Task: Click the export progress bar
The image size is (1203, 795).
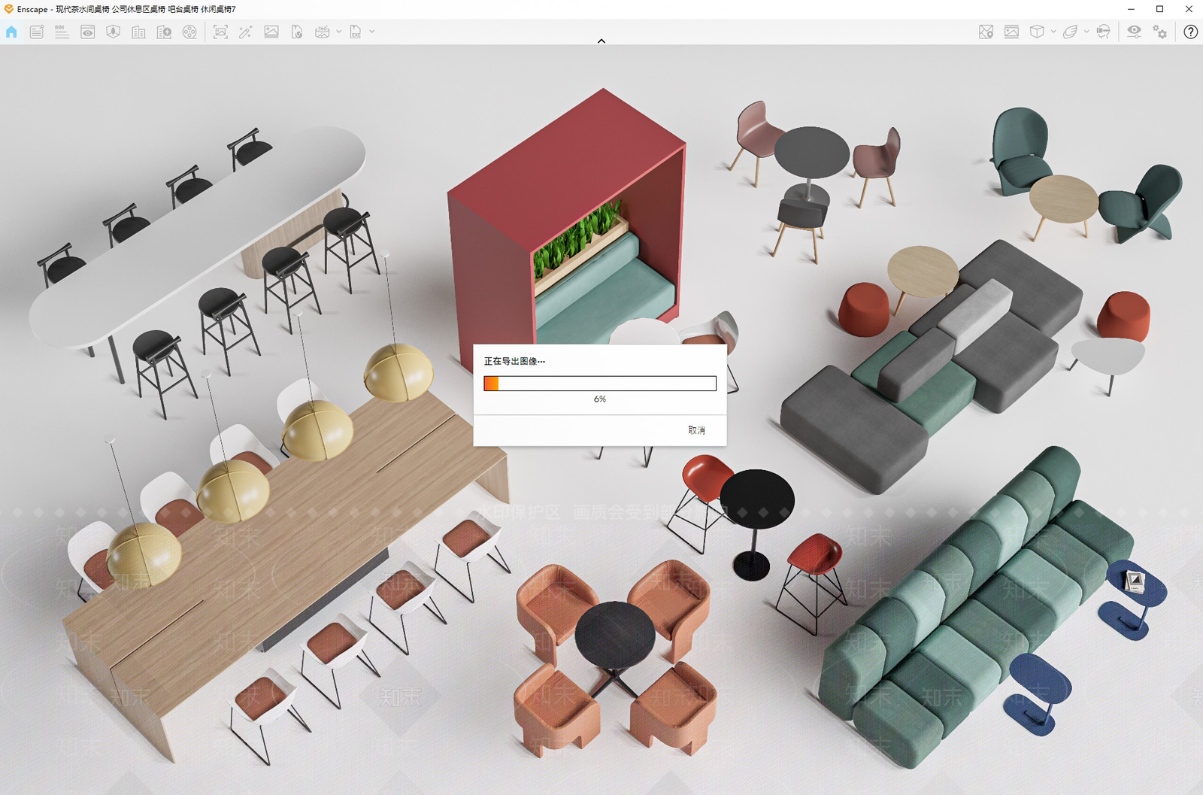Action: (600, 384)
